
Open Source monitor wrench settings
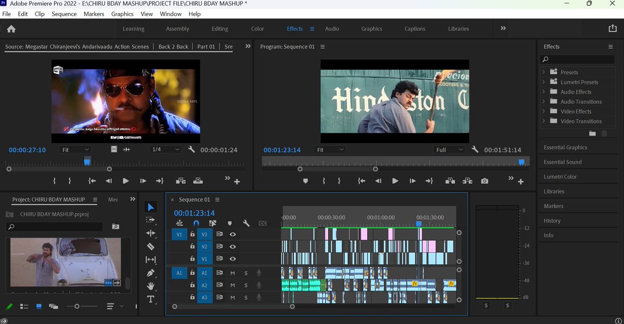[x=191, y=150]
